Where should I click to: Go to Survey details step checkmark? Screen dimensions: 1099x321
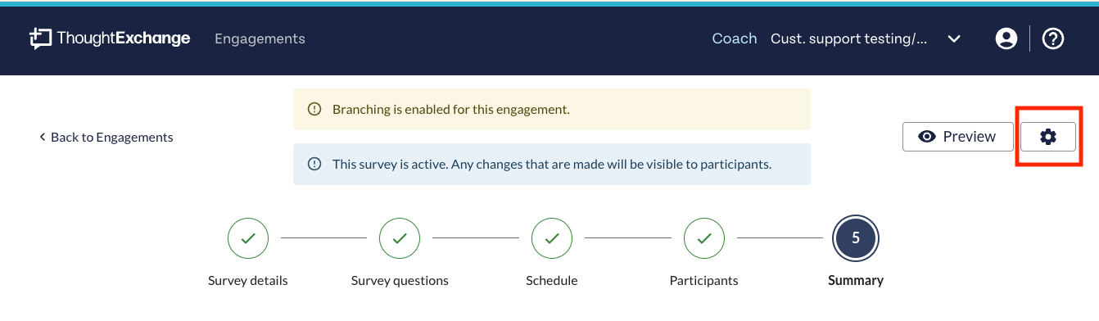pyautogui.click(x=248, y=238)
